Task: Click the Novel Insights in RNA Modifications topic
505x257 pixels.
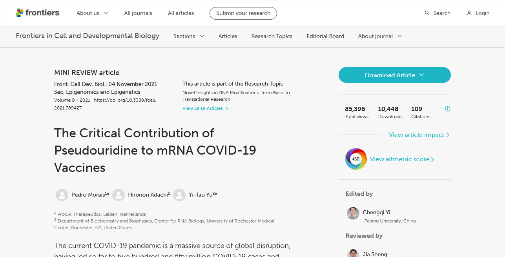Action: [236, 96]
